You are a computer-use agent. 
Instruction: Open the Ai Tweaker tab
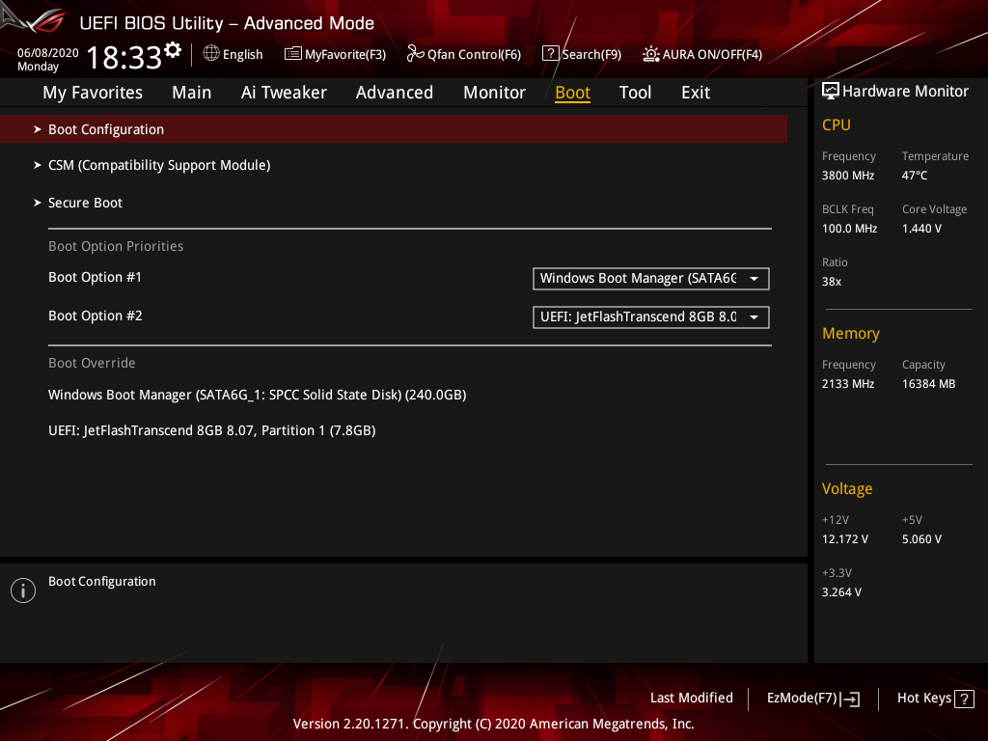[284, 93]
